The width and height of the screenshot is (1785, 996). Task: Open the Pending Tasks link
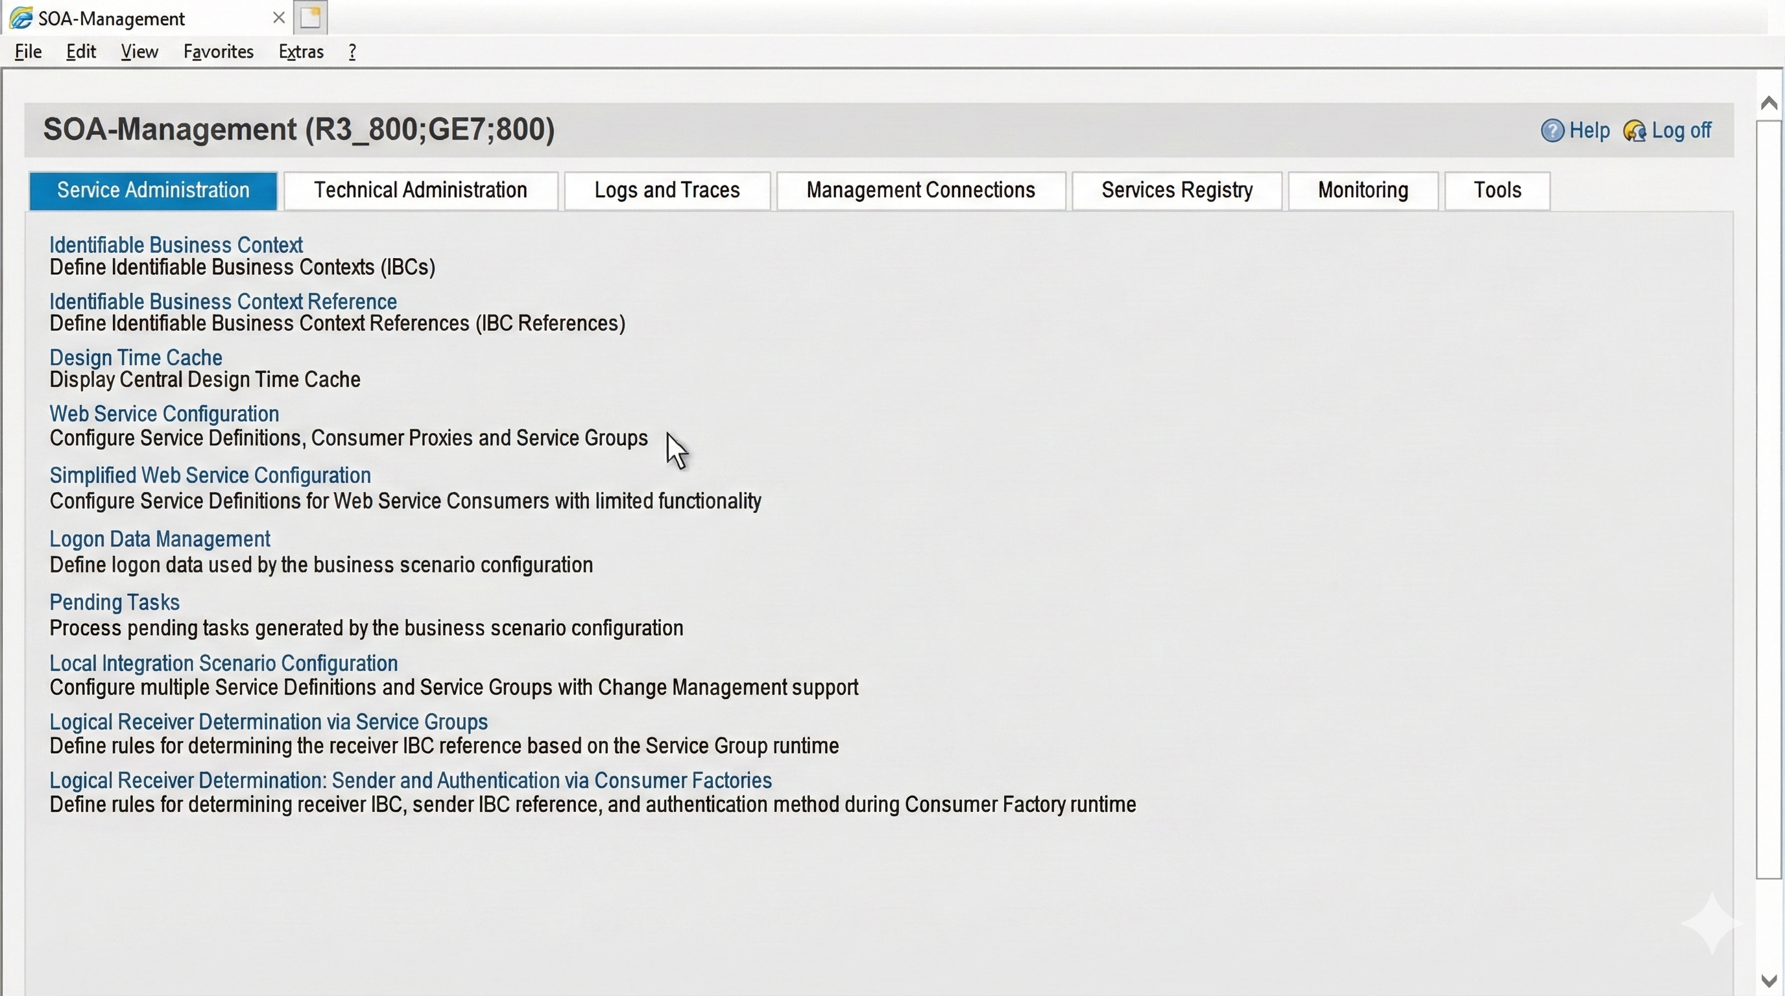[x=114, y=602]
